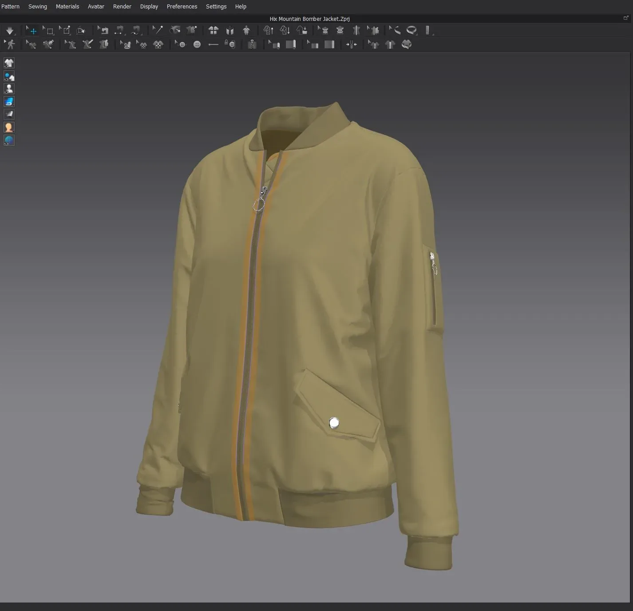Open the blue Garment Fit Map options
633x611 pixels.
pyautogui.click(x=9, y=101)
